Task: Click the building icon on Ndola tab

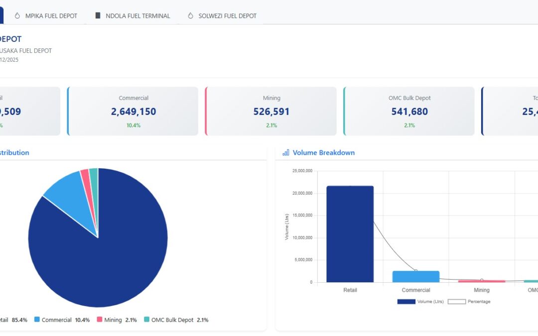Action: point(98,16)
